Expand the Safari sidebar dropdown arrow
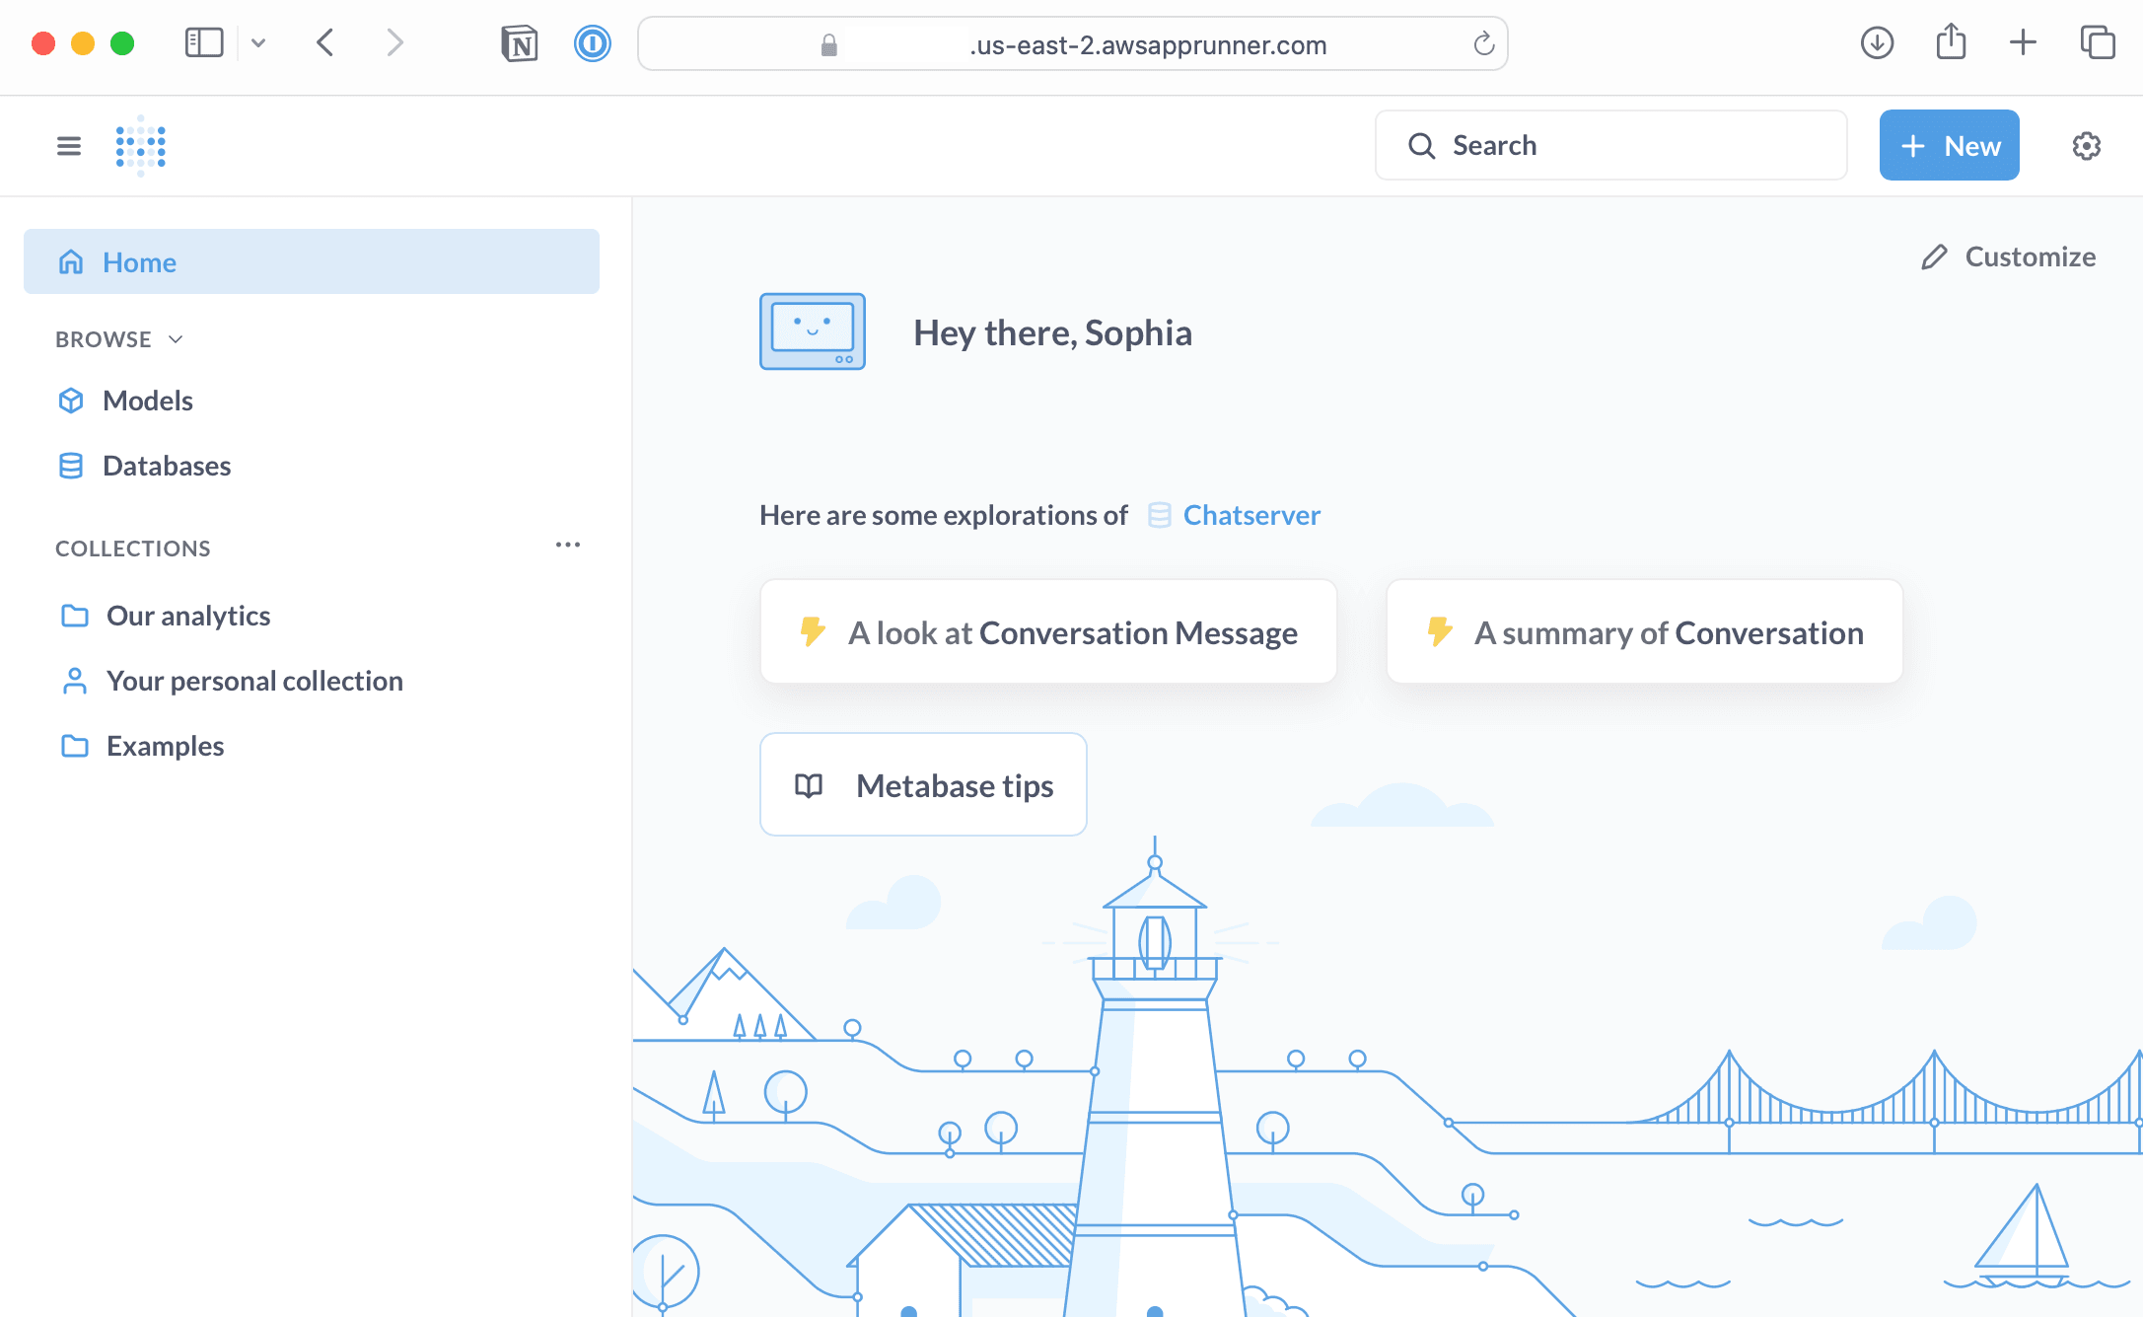2143x1317 pixels. click(x=258, y=42)
